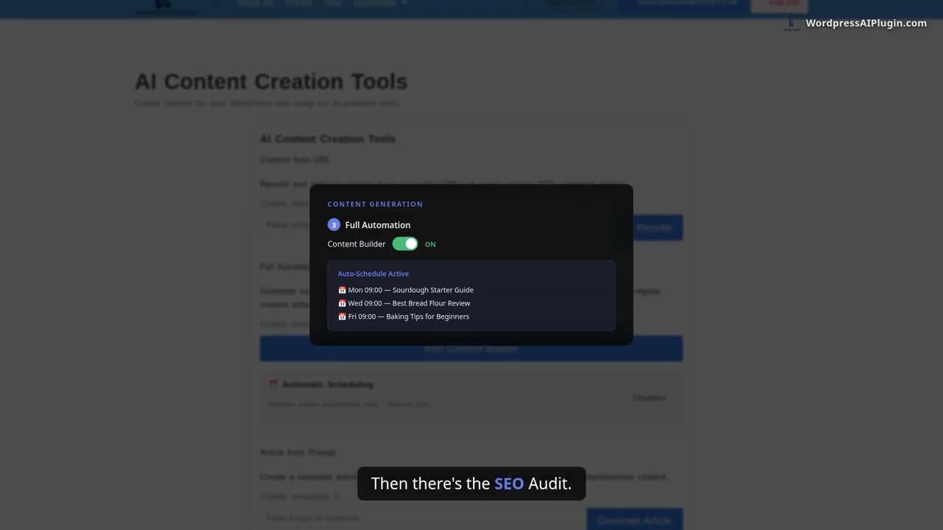Click the 'AI Content Creation Tools' page heading
This screenshot has width=943, height=530.
coord(271,81)
